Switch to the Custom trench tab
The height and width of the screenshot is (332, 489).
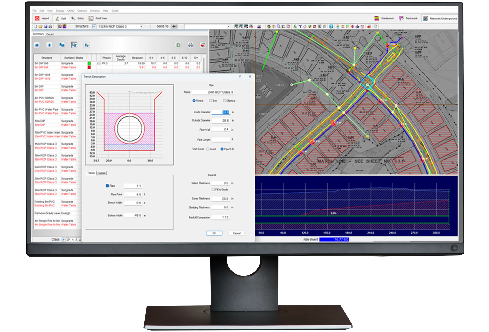101,173
